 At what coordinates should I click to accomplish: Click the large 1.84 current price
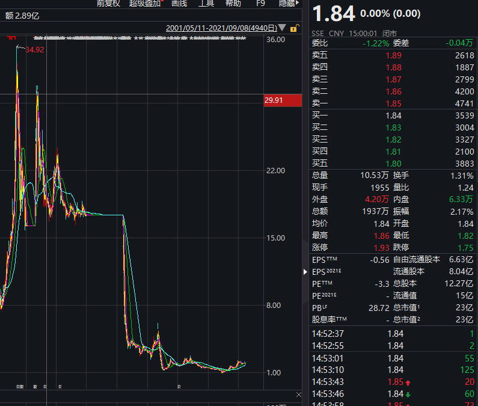[333, 14]
